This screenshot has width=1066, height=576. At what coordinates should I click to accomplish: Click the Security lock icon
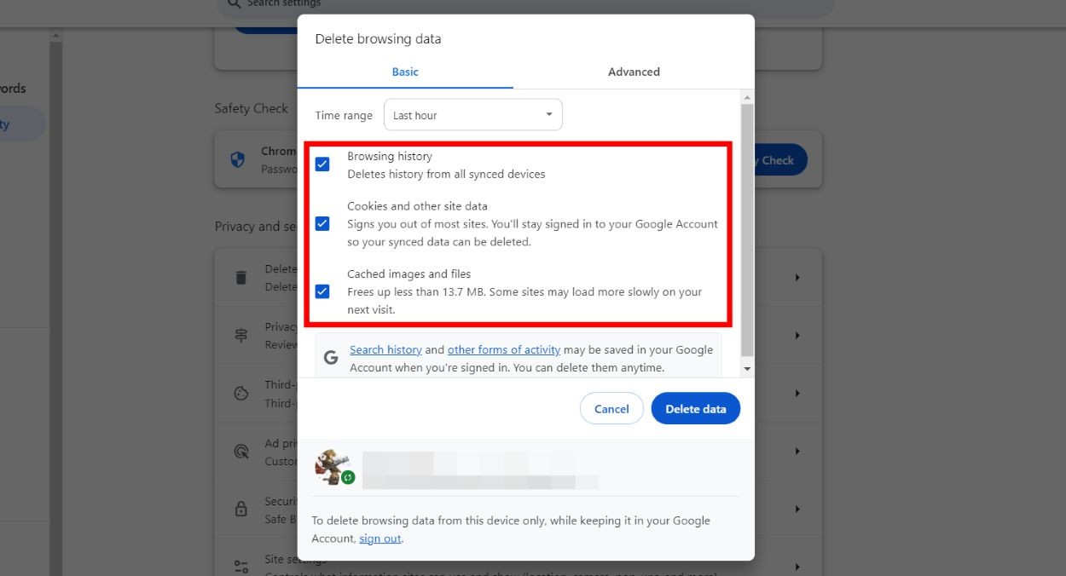tap(241, 510)
